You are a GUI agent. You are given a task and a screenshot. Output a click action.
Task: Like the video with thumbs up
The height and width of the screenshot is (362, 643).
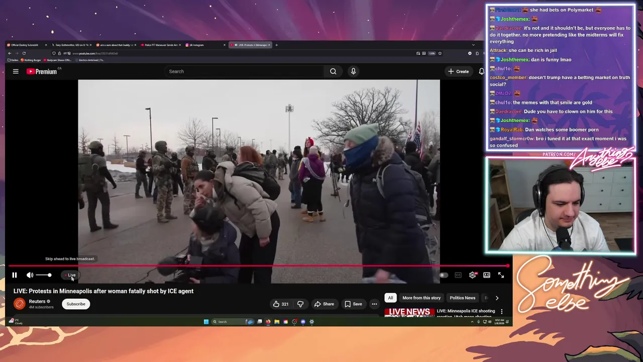(x=280, y=304)
